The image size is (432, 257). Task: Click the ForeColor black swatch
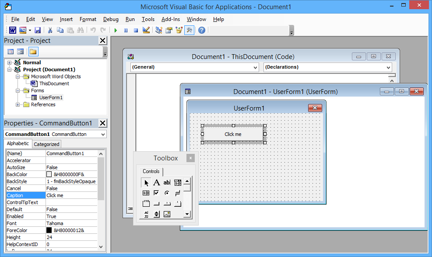click(49, 230)
